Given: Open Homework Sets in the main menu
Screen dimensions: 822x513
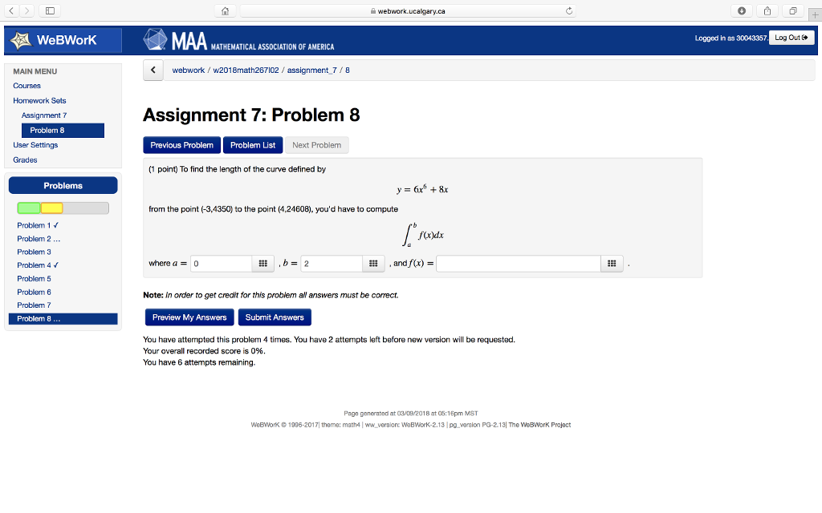Looking at the screenshot, I should pyautogui.click(x=39, y=100).
